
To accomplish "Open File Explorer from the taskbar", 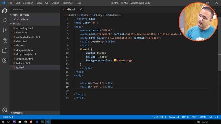I will click(x=20, y=122).
